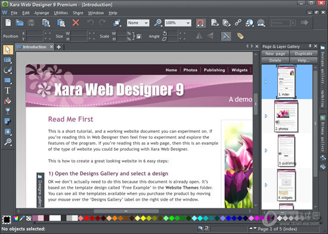Screen dimensions: 328x234
Task: Click the Flip horizontally triangle icon
Action: click(199, 36)
